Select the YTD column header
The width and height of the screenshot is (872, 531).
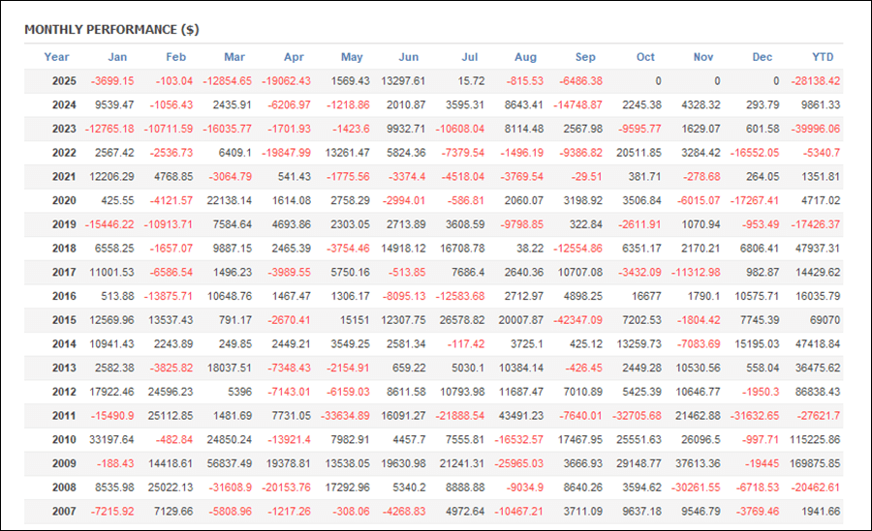[x=823, y=57]
